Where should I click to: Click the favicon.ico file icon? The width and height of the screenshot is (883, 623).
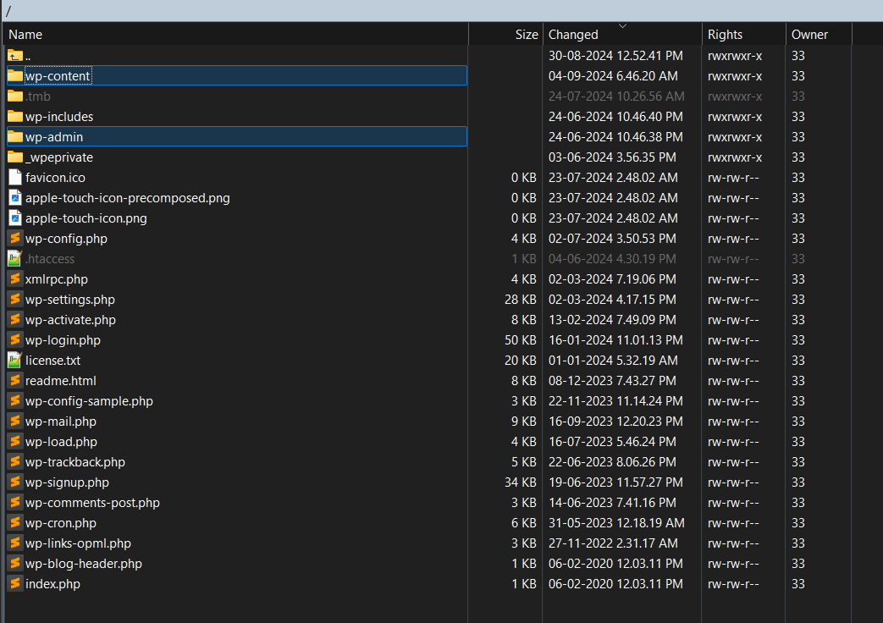click(15, 178)
